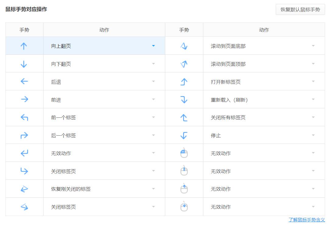329x226 pixels.
Task: Open the dropdown for 恢复刚关闭的标签
Action: coord(153,189)
